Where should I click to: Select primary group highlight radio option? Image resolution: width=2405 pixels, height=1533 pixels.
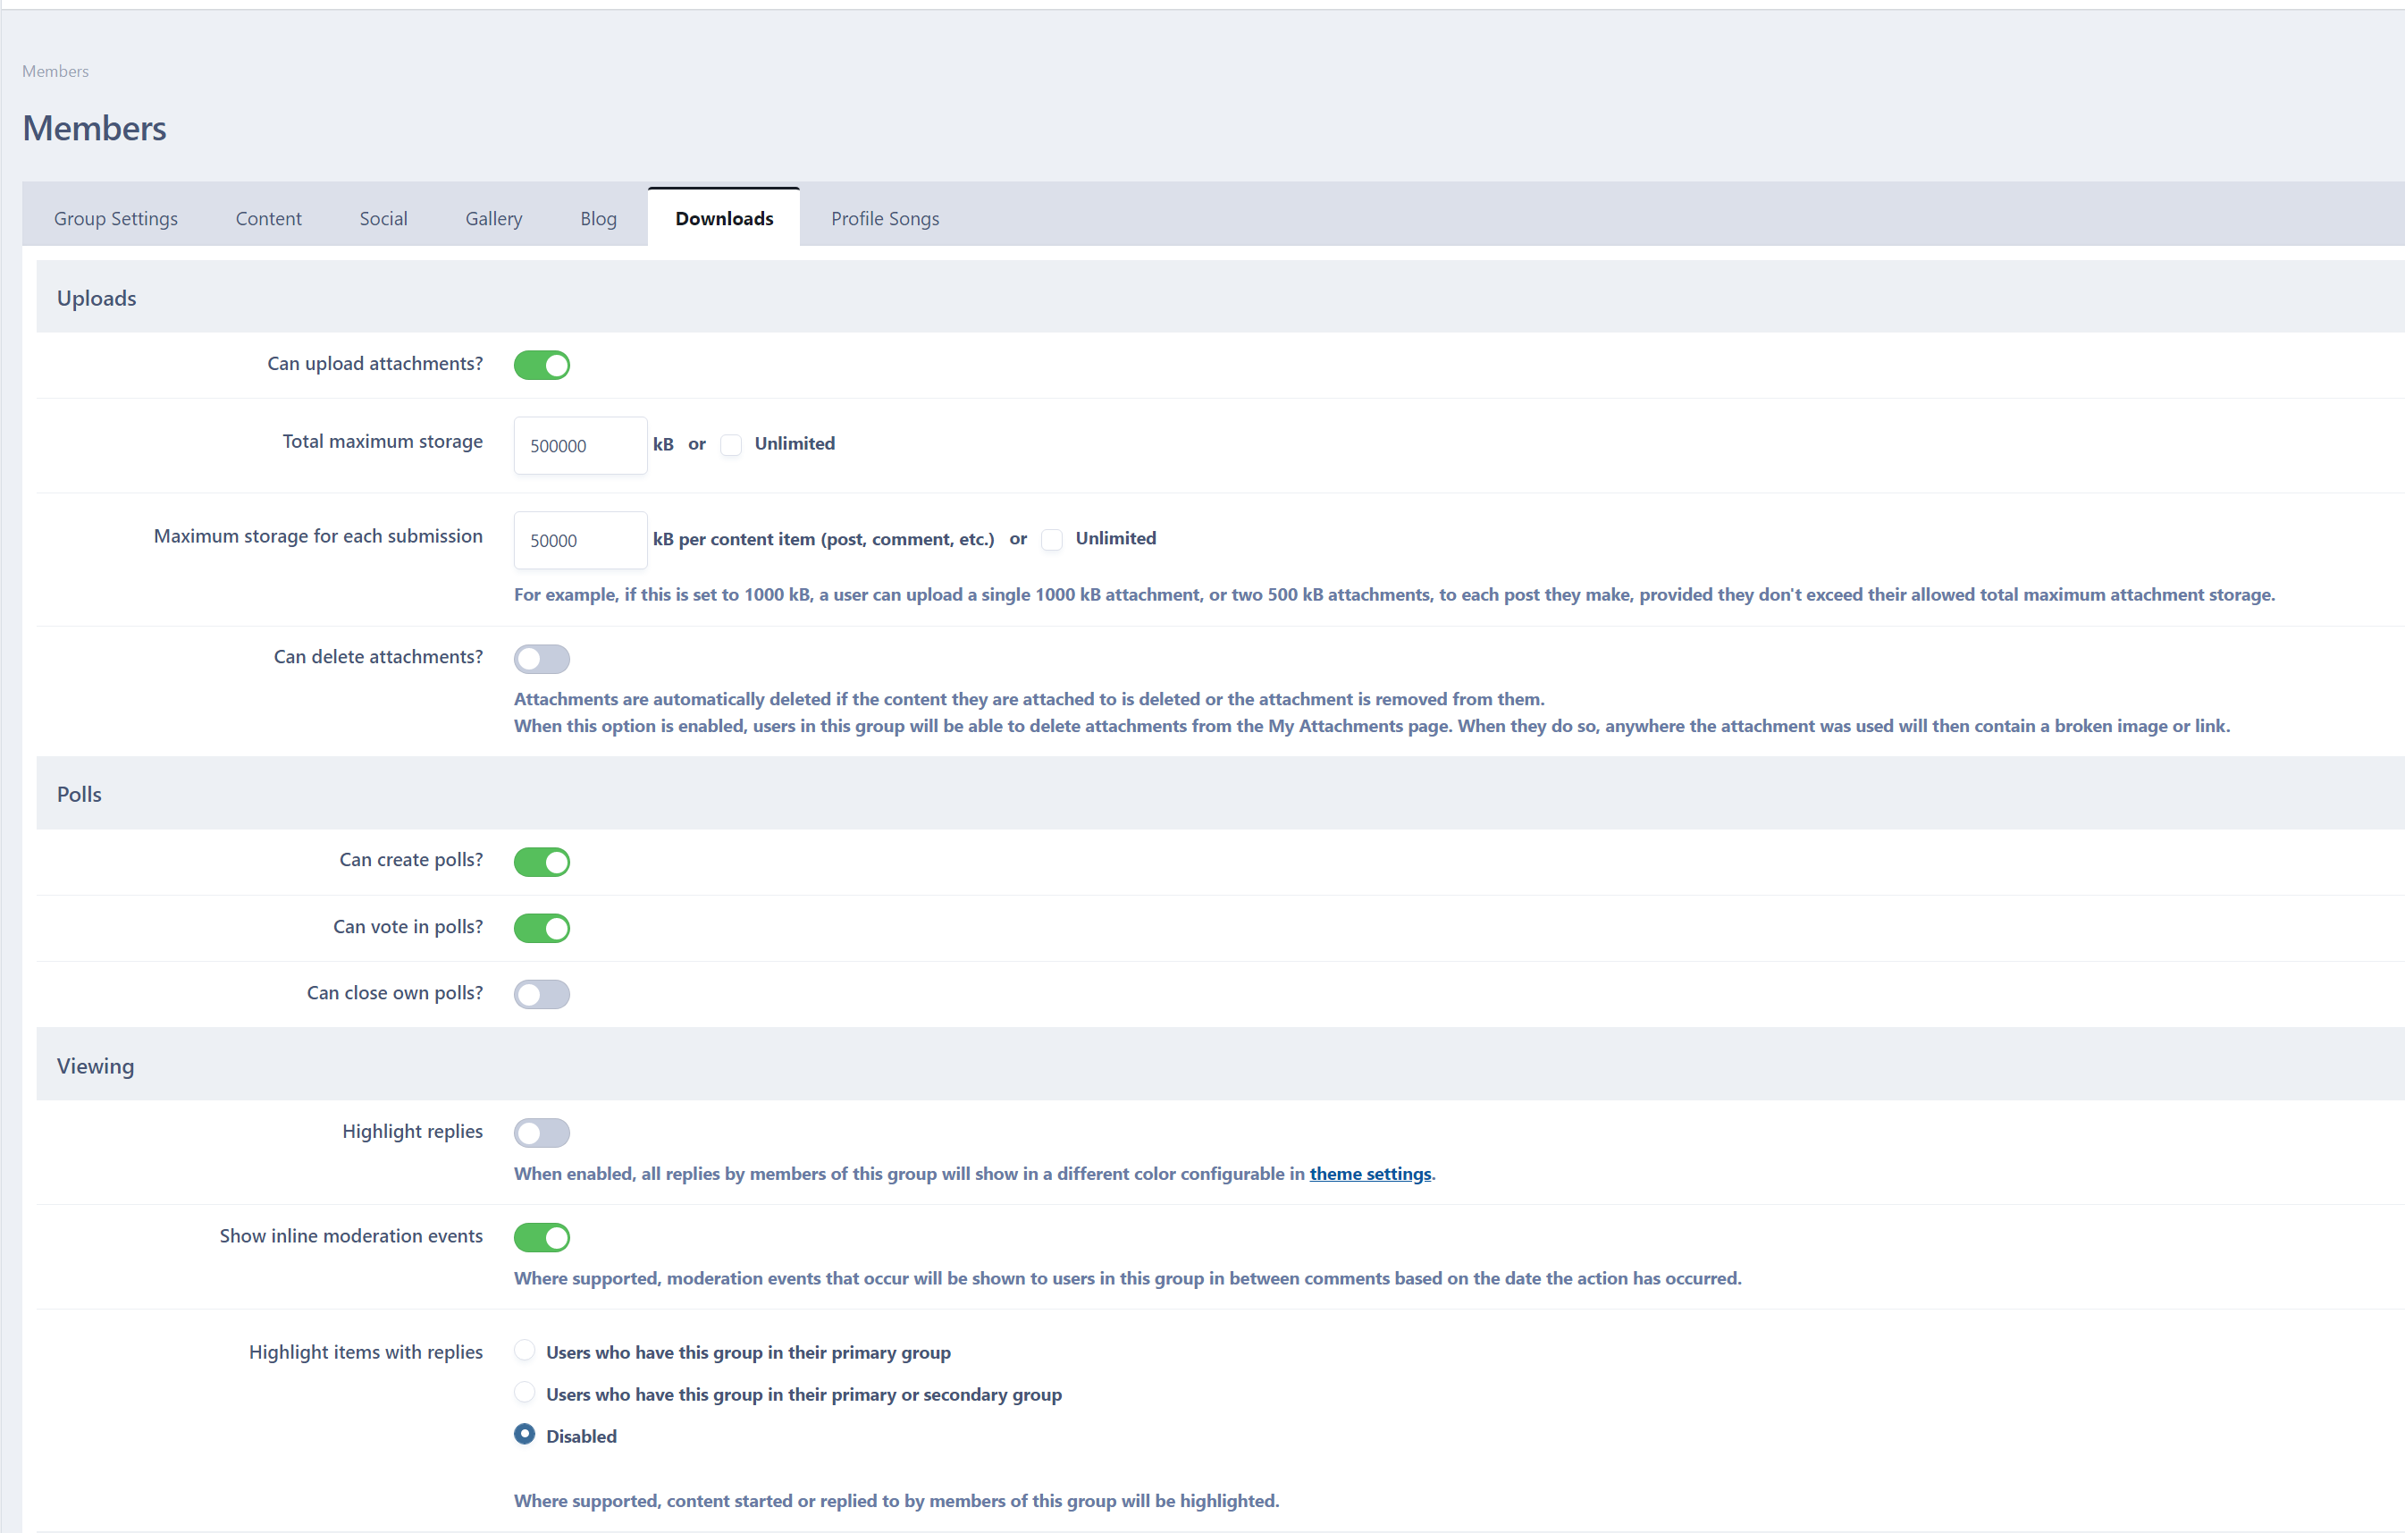[x=525, y=1352]
